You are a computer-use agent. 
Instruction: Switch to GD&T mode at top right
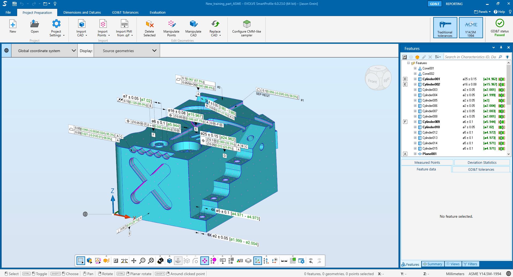(x=435, y=4)
